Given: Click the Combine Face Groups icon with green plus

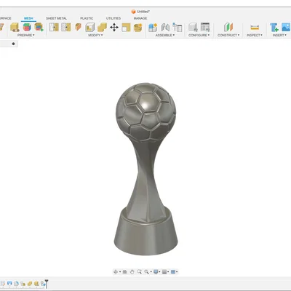Looking at the screenshot, I should 39,27.
